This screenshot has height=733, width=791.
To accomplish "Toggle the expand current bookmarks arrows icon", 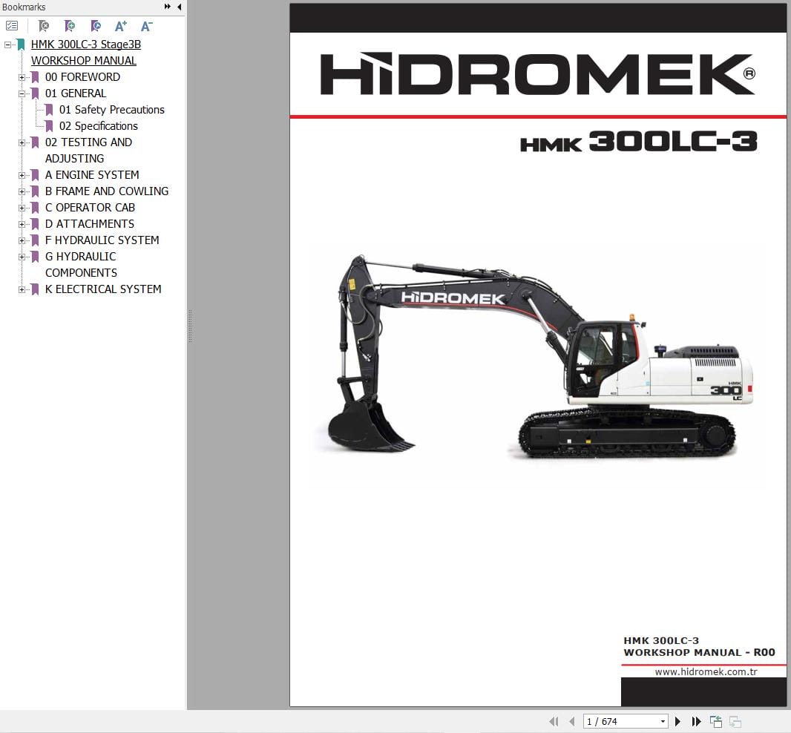I will (x=168, y=7).
